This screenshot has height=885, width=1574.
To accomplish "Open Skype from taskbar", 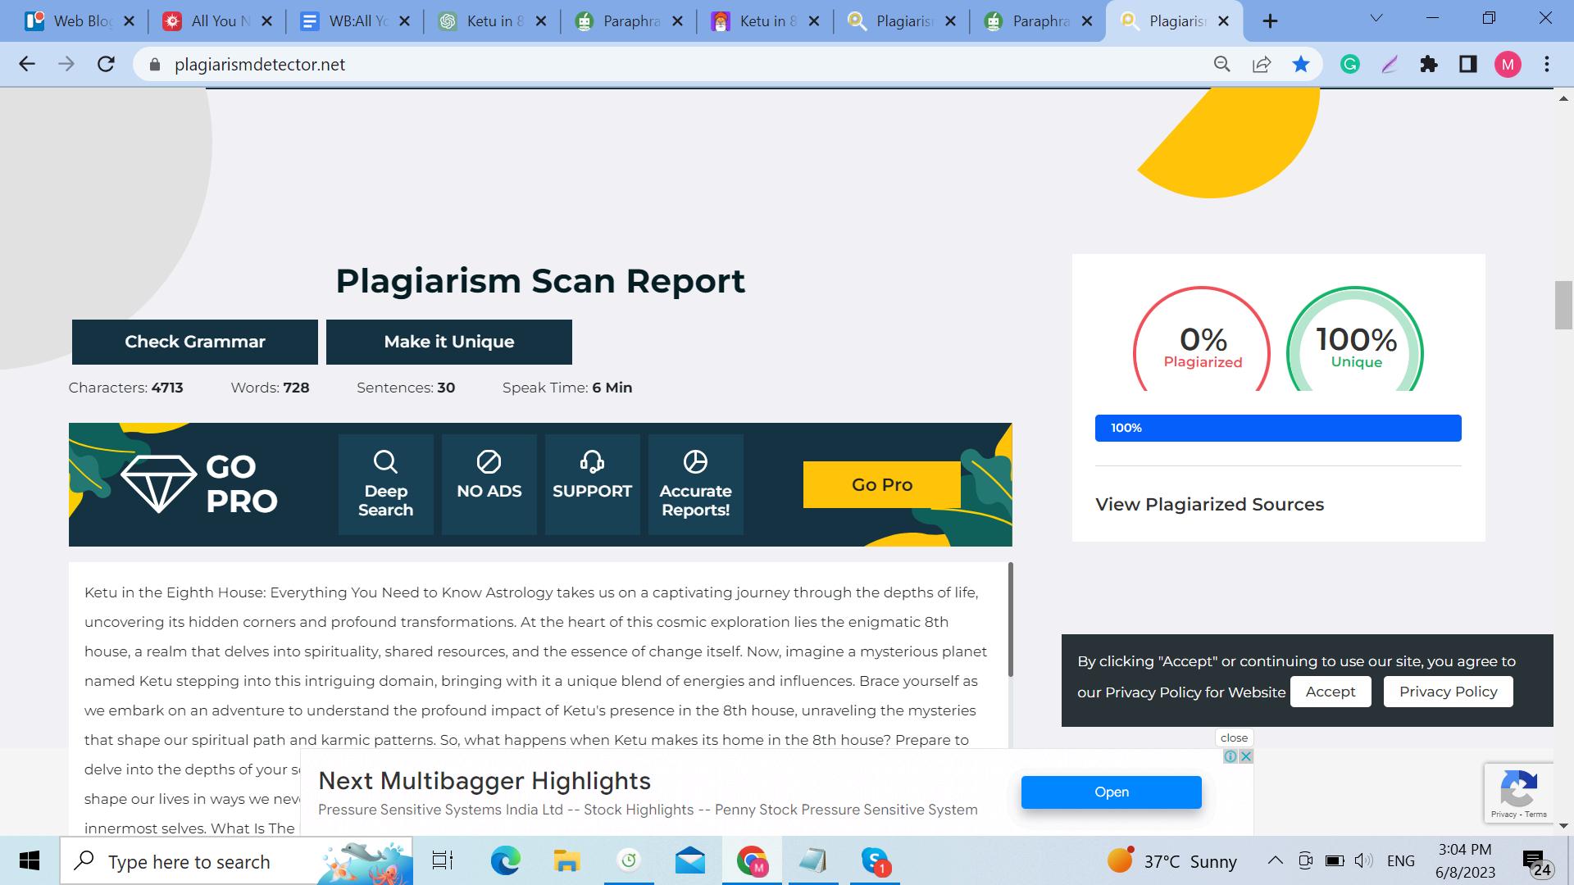I will pyautogui.click(x=875, y=861).
